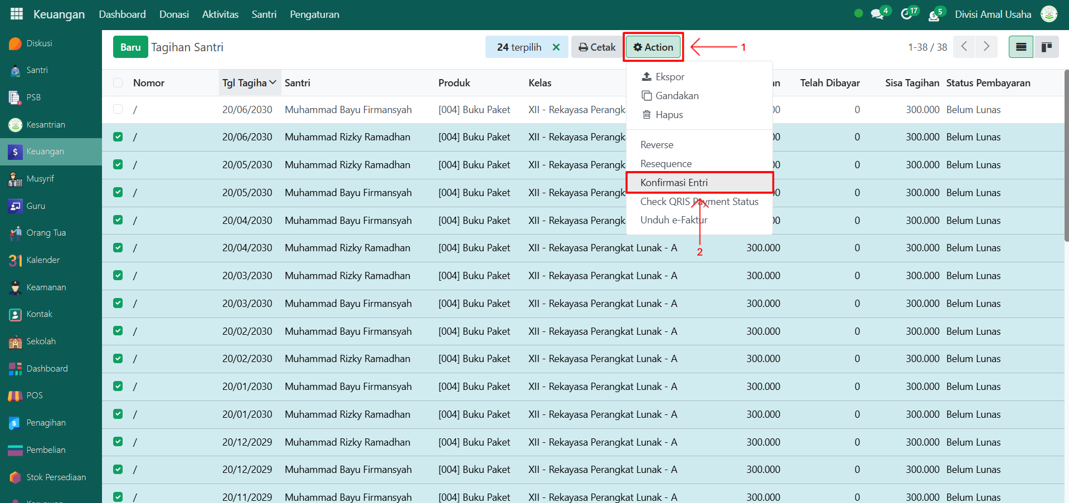The image size is (1069, 503).
Task: Open the Pengaturan top menu
Action: coord(314,14)
